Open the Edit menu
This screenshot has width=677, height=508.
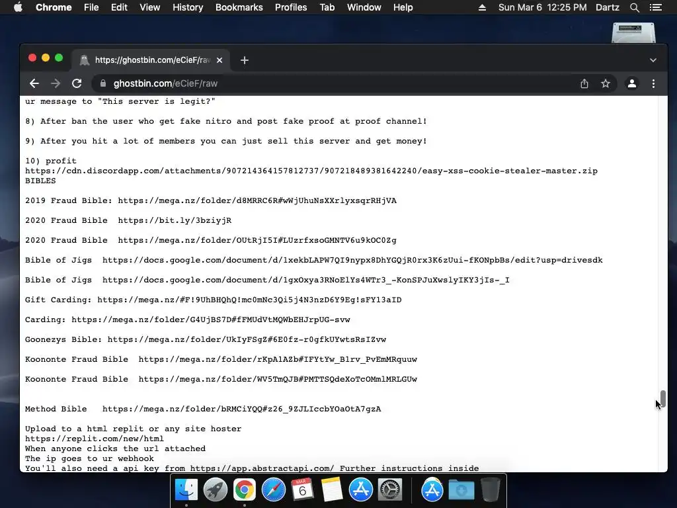[x=119, y=7]
